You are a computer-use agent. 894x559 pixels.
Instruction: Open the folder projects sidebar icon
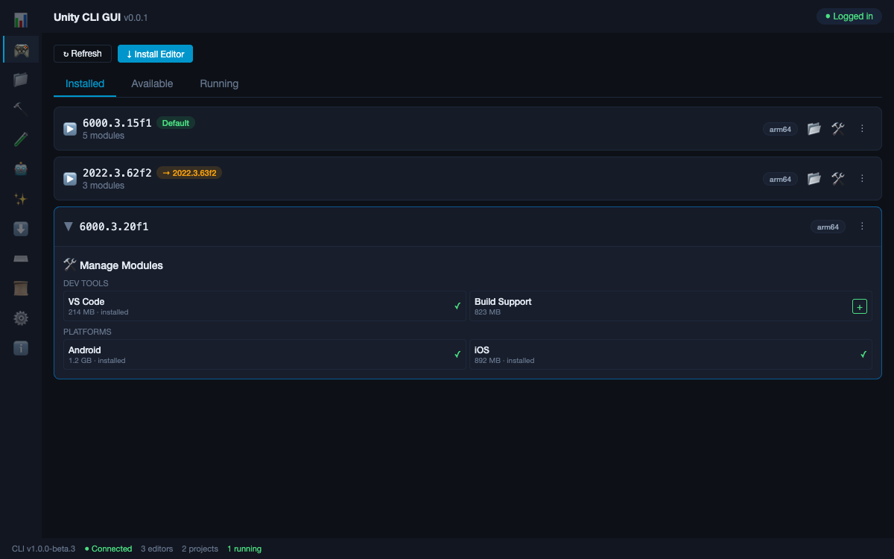tap(21, 79)
